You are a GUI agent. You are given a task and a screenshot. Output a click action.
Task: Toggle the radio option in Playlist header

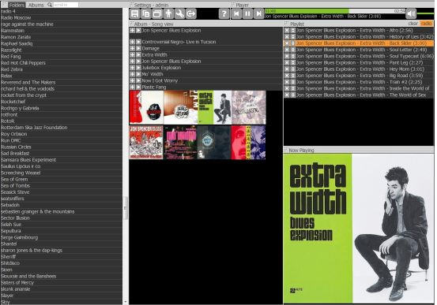pyautogui.click(x=426, y=24)
